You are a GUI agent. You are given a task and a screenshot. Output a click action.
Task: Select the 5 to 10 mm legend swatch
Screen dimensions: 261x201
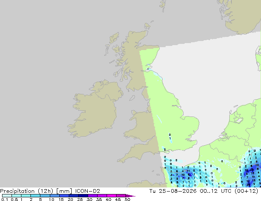(x=45, y=196)
